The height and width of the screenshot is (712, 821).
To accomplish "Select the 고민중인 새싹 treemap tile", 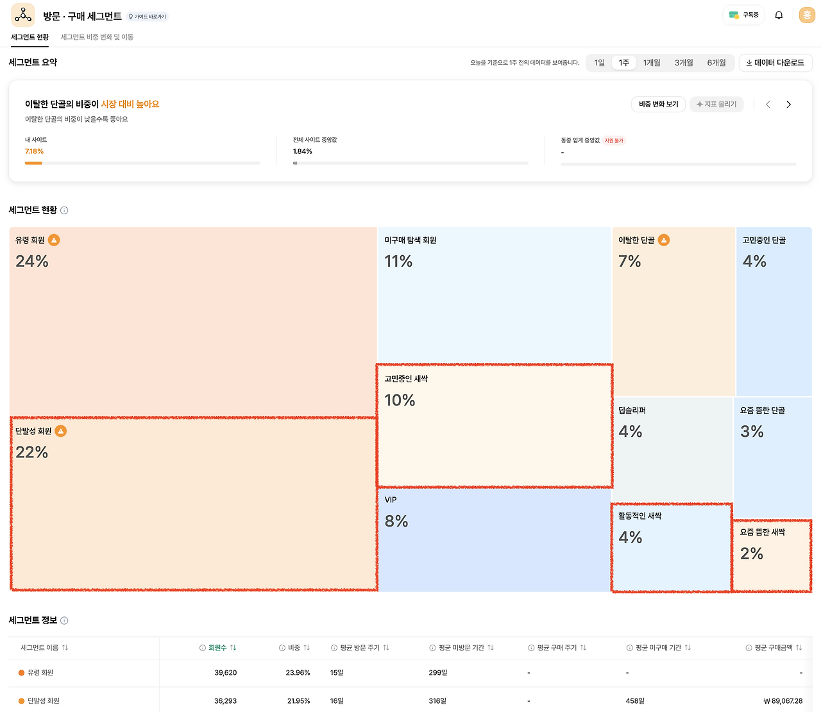I will [x=495, y=426].
